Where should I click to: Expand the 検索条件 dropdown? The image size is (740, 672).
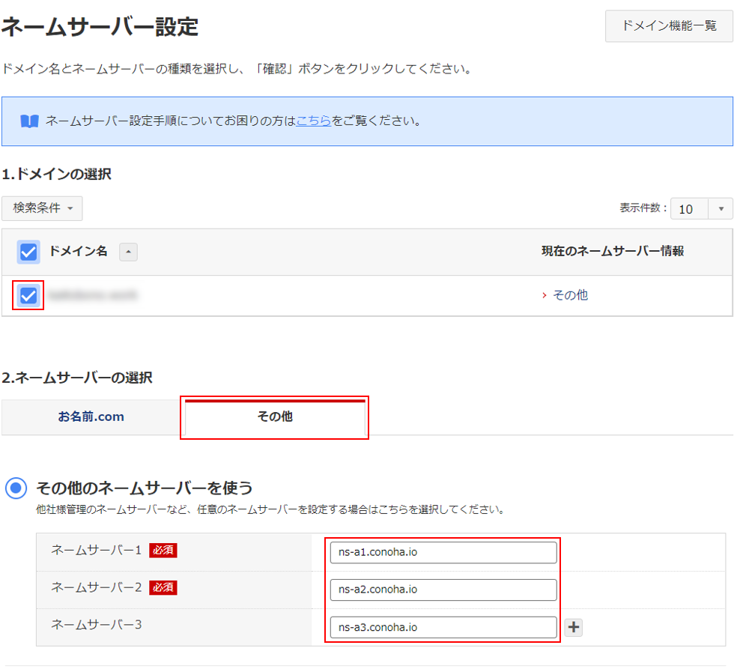click(x=42, y=208)
